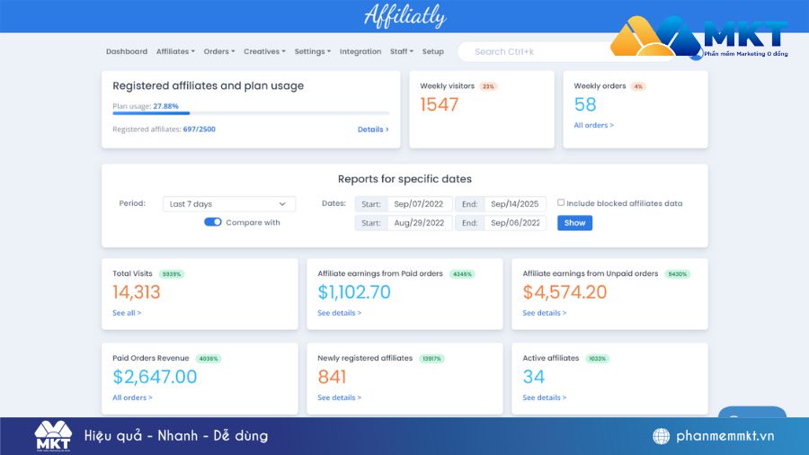Click the Paid Orders Revenue percentage badge
809x455 pixels.
[x=209, y=359]
